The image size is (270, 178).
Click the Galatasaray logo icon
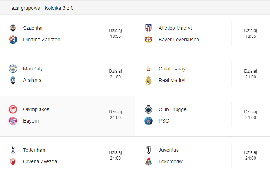point(148,69)
